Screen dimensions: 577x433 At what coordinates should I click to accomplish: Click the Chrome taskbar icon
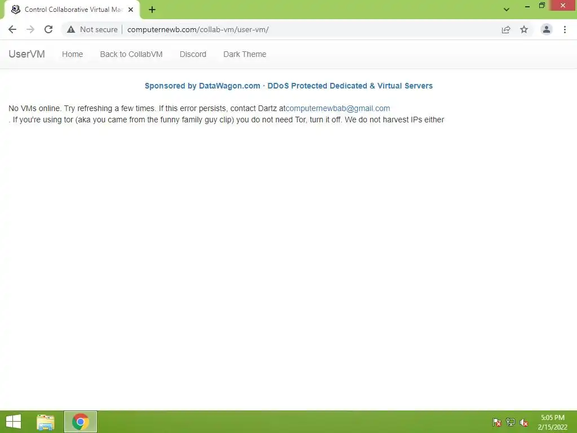(x=80, y=422)
